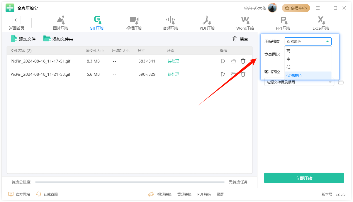This screenshot has width=353, height=202.
Task: Open output folder for first GIF
Action: click(233, 61)
